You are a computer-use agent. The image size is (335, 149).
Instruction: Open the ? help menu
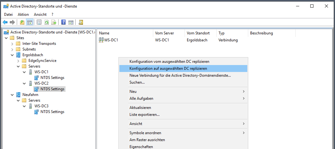coord(52,15)
